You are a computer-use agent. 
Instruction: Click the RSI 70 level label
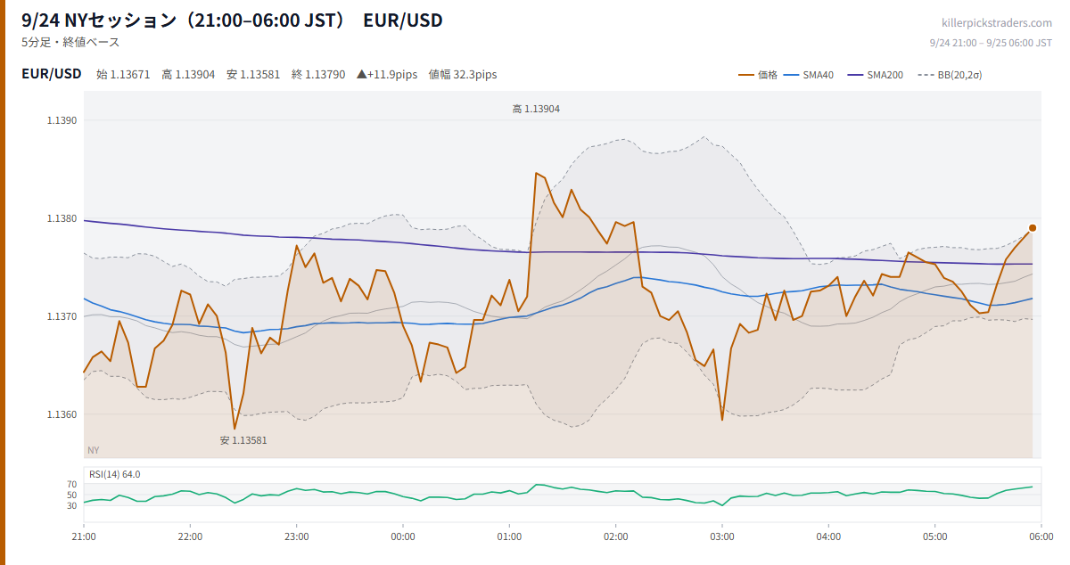[x=72, y=485]
